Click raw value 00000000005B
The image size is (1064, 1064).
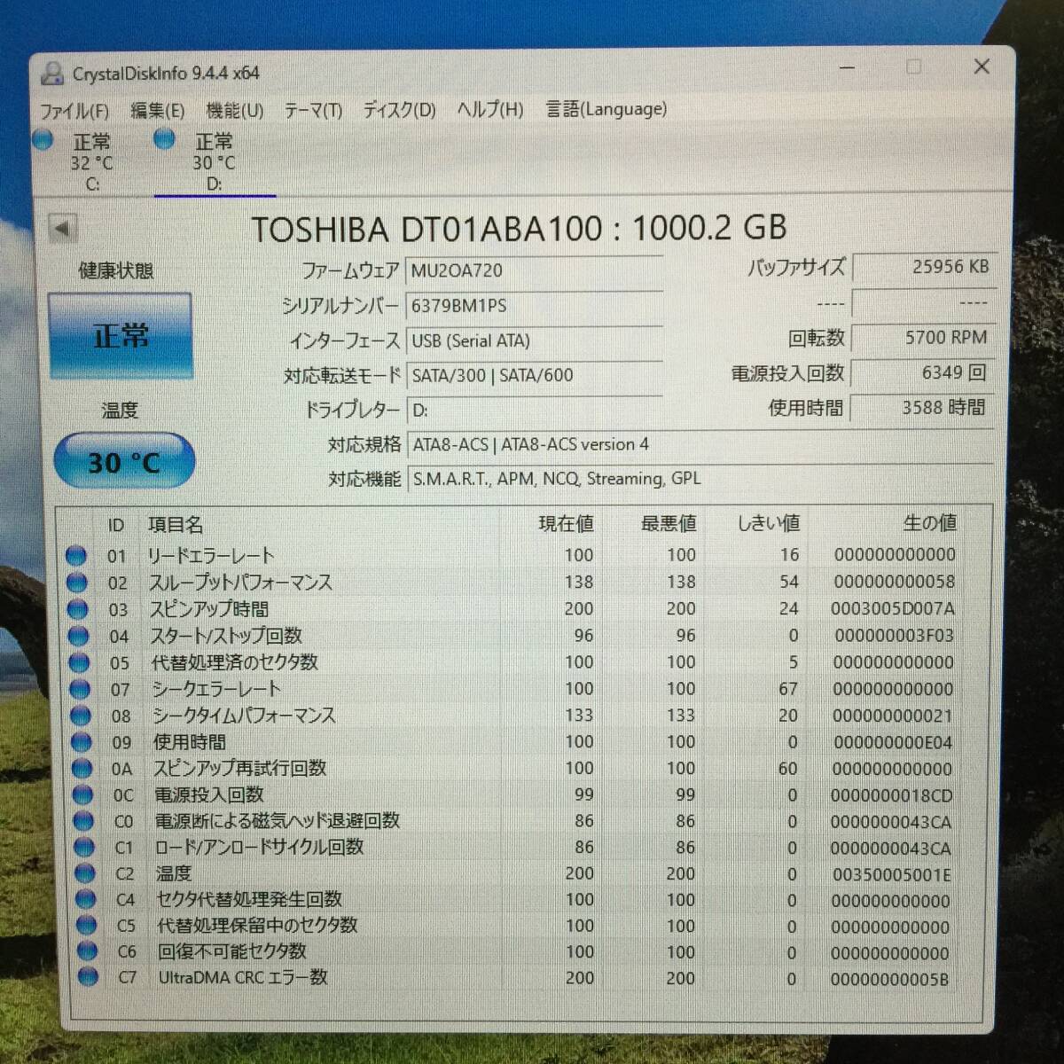pos(889,980)
